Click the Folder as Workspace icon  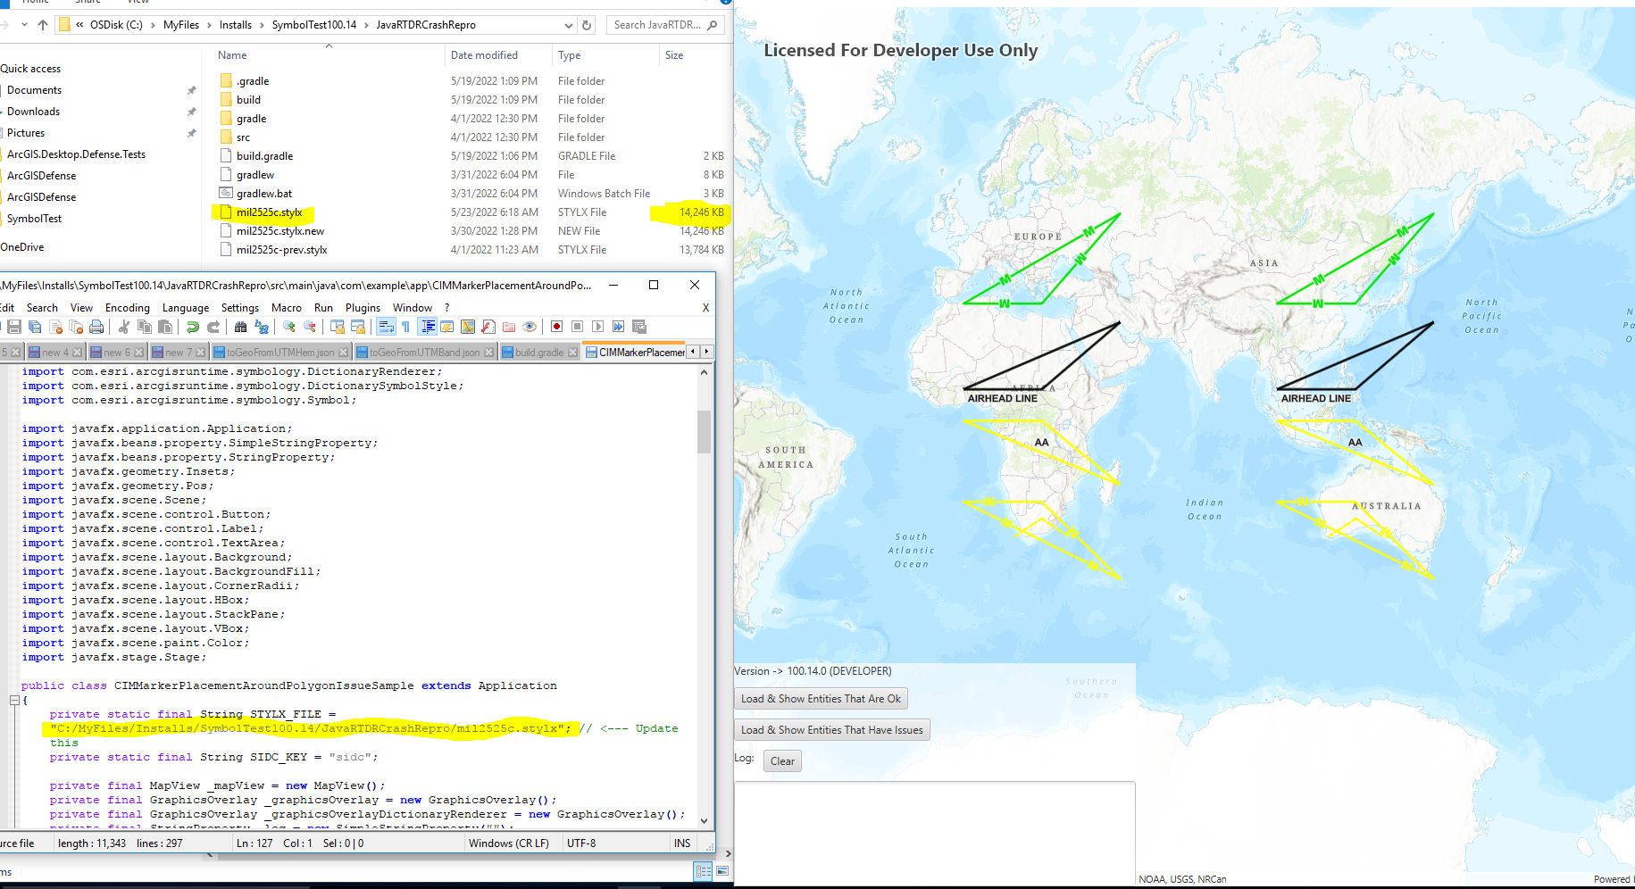tap(509, 327)
